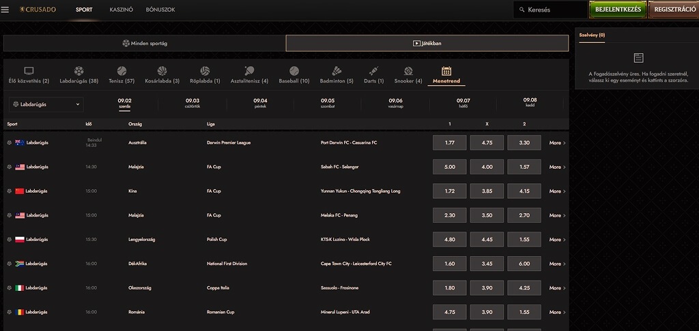
Task: Select the Élő közvetítés sport icon
Action: click(x=29, y=71)
